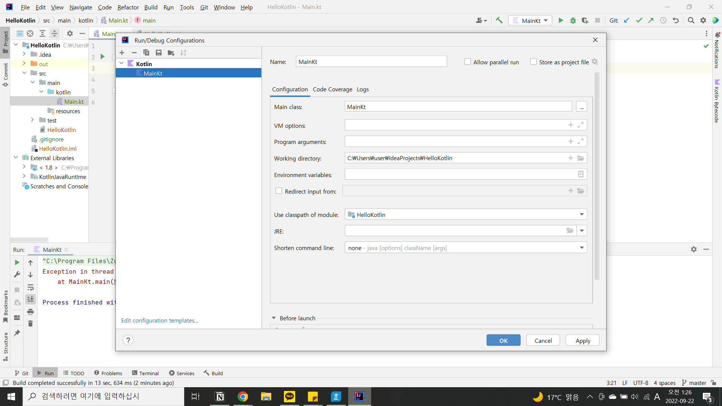Switch to the Code Coverage tab
The image size is (722, 406).
point(332,89)
